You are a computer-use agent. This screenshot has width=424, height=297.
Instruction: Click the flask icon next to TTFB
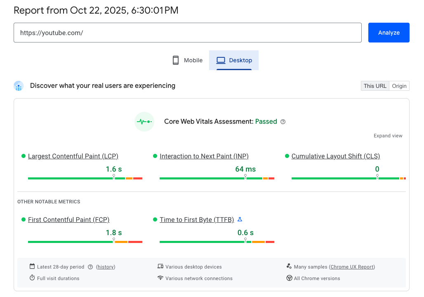click(240, 219)
